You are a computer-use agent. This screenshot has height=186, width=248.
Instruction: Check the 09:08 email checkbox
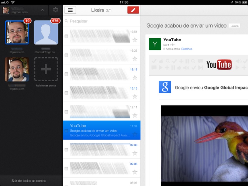point(67,150)
